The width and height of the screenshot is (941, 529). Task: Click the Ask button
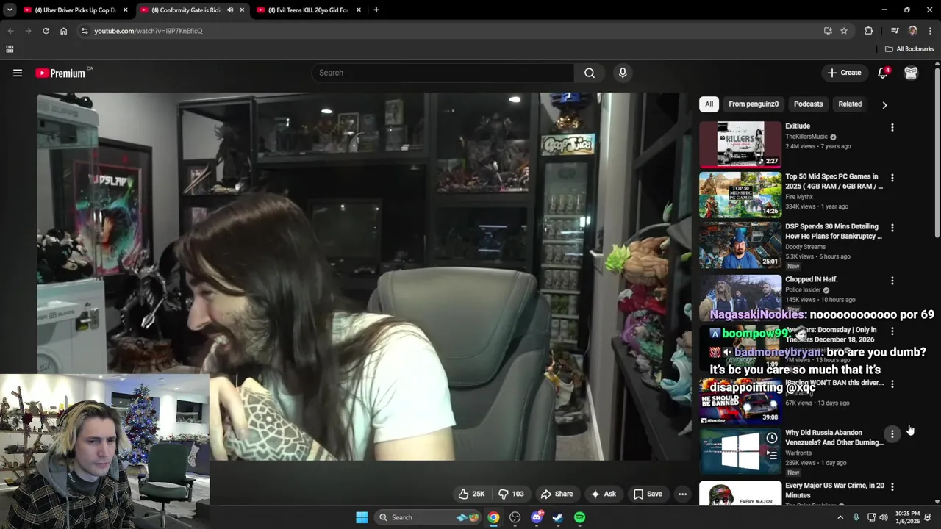pos(603,494)
